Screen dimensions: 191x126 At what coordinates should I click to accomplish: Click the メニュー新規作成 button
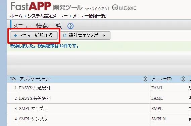pos(34,36)
